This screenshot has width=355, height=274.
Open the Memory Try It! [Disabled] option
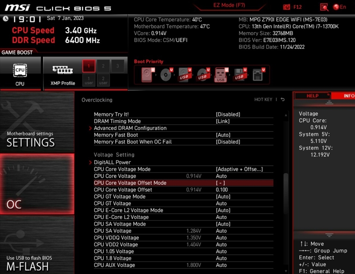pyautogui.click(x=183, y=114)
